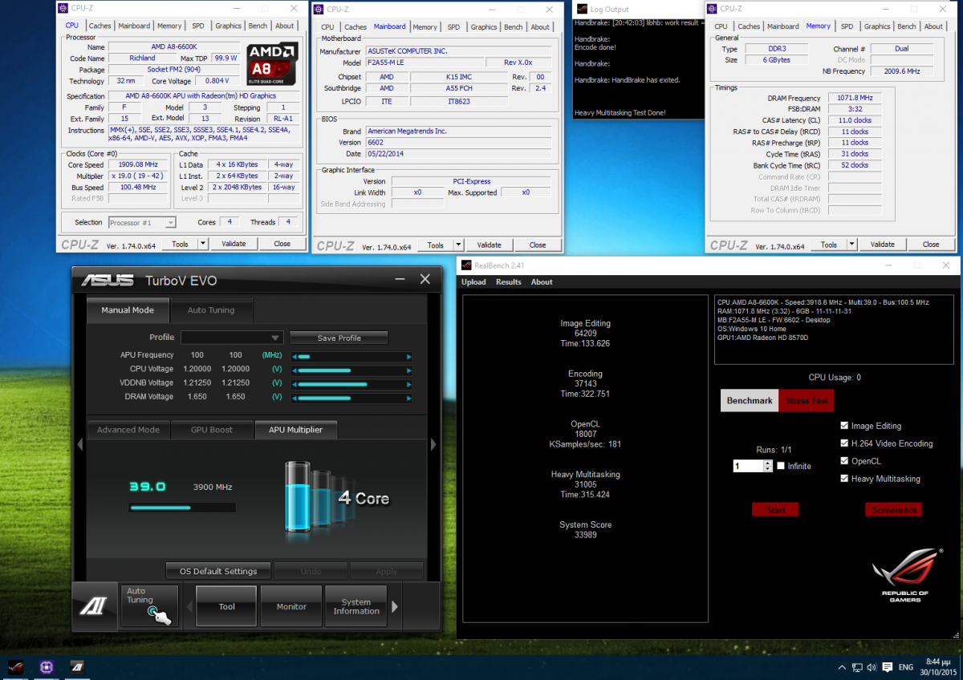Minimize the TurboV EVO window

point(400,279)
